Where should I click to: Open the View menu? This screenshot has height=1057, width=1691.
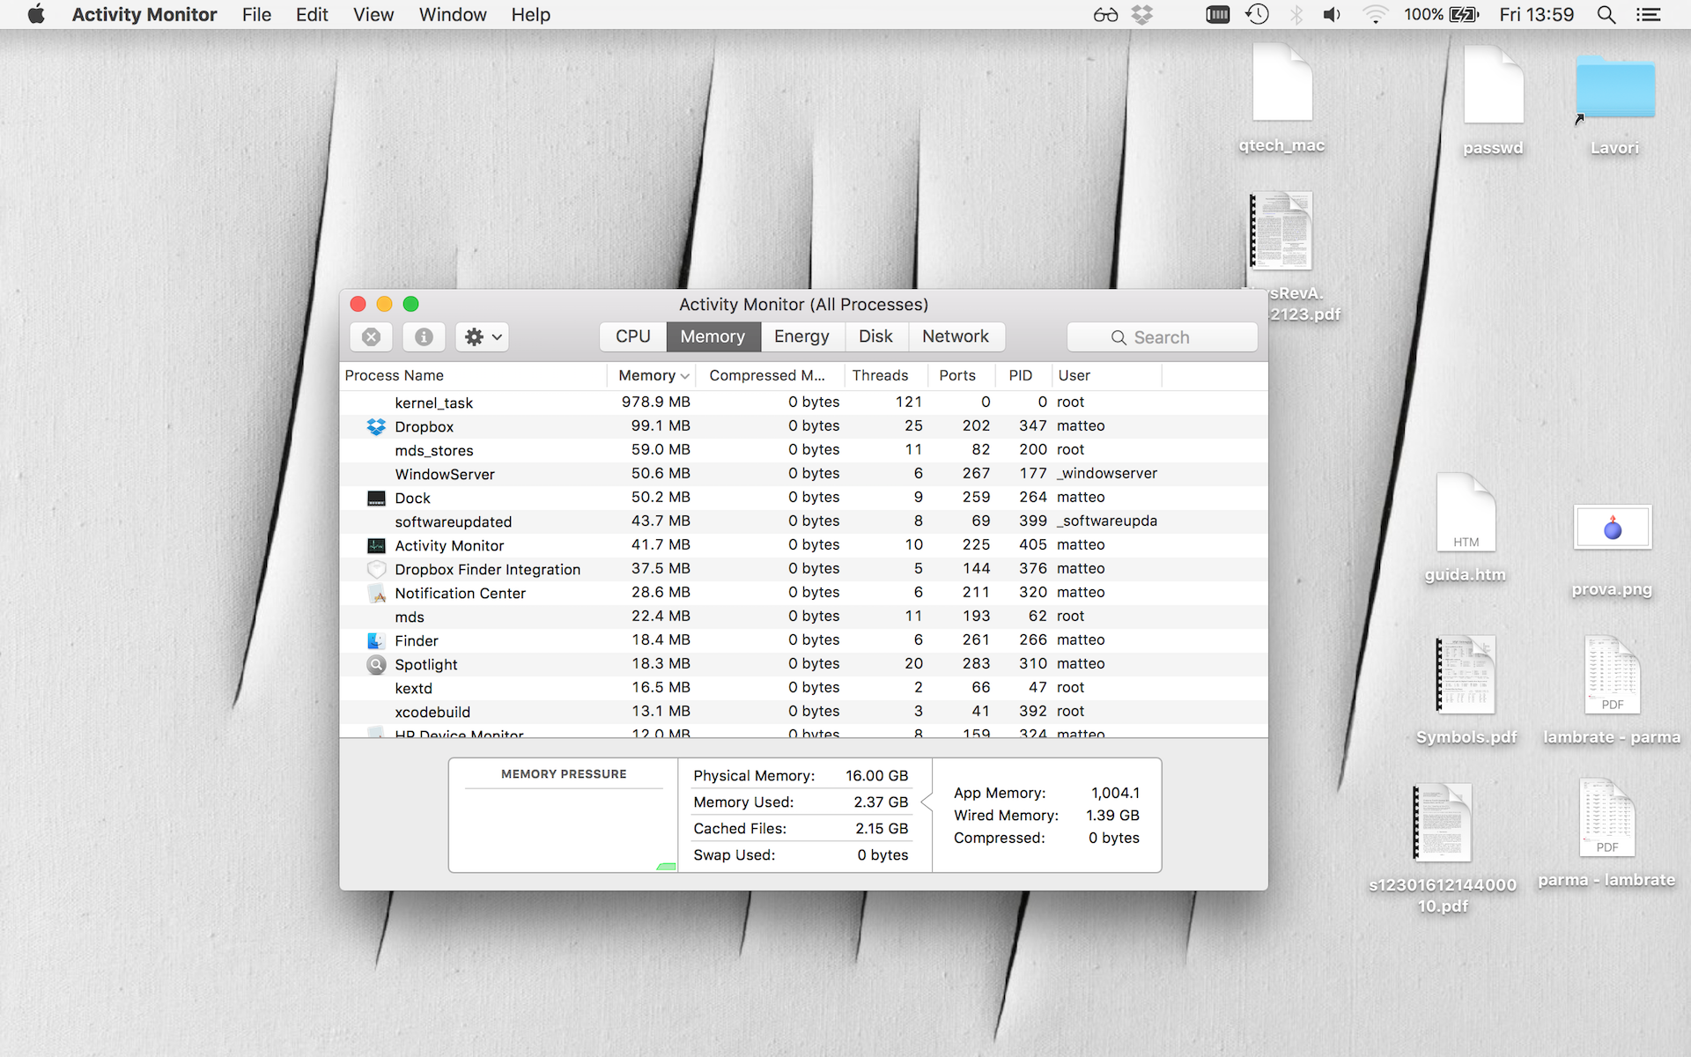(x=373, y=15)
